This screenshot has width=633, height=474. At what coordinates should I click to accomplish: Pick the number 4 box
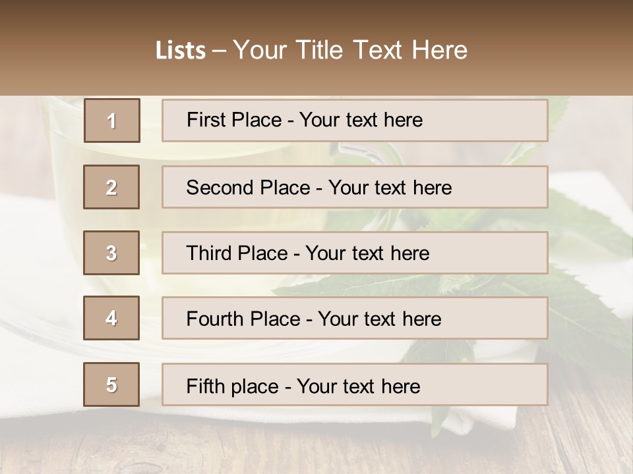coord(111,318)
